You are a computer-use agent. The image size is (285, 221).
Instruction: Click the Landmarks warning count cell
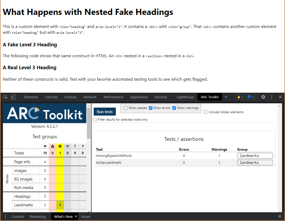[x=60, y=205]
